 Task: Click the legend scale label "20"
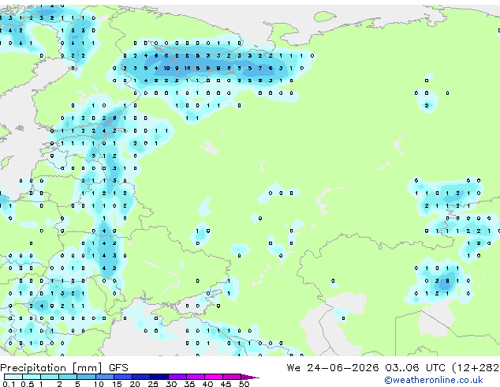(x=135, y=384)
